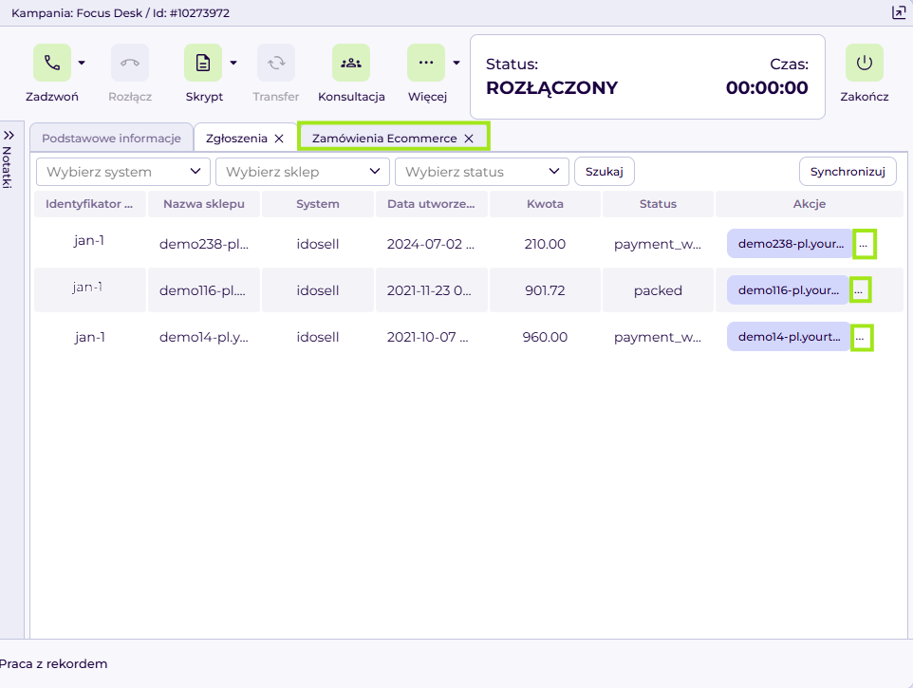Select the Zamówienia Ecommerce tab
Viewport: 913px width, 688px height.
point(384,139)
